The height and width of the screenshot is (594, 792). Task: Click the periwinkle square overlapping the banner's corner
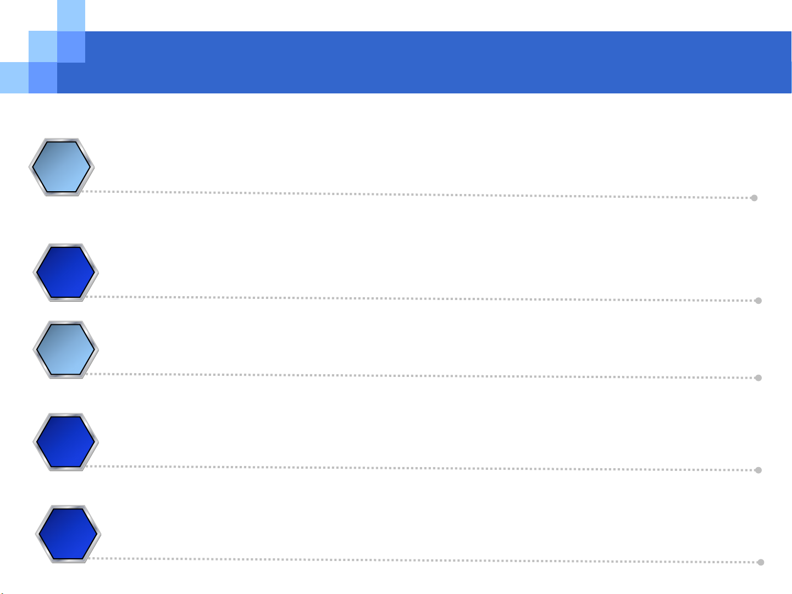tap(71, 47)
